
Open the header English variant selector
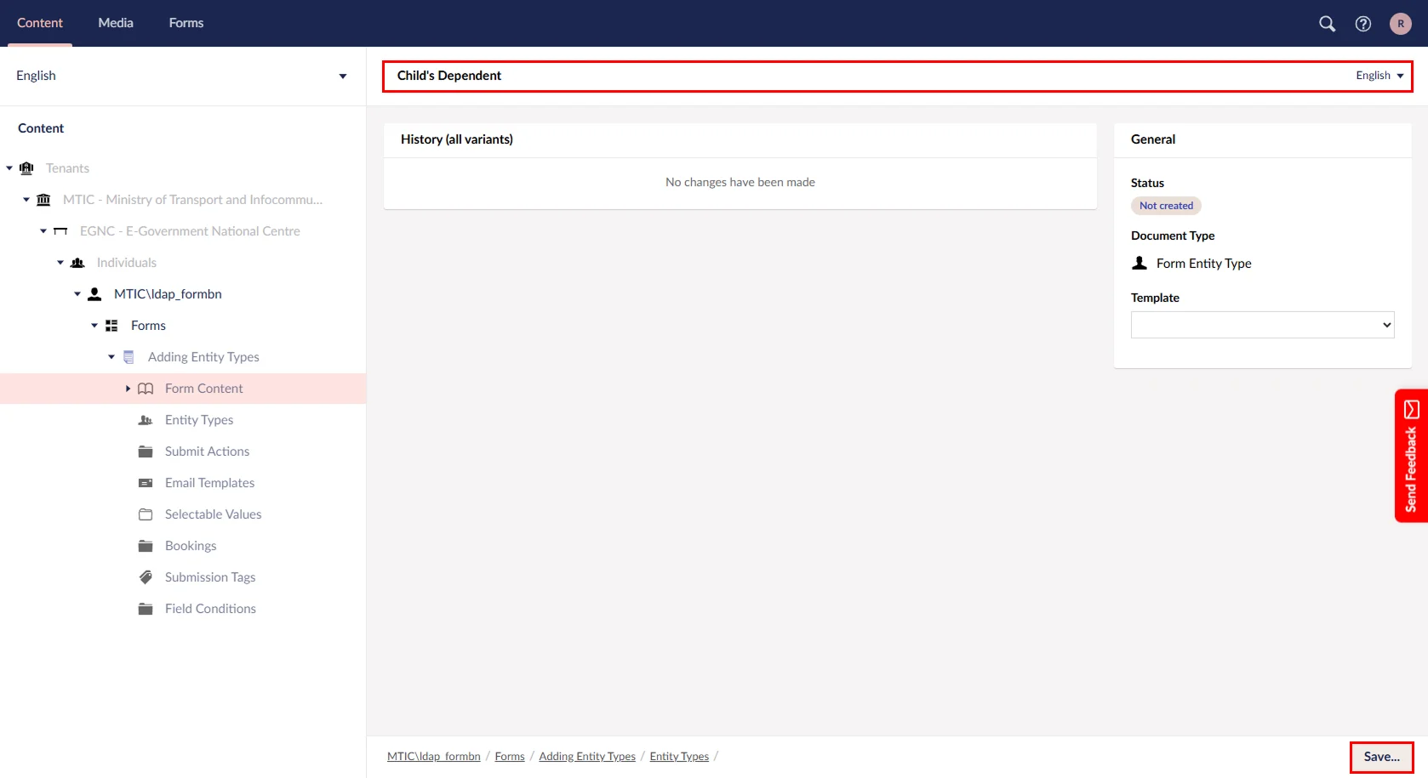click(x=1379, y=76)
